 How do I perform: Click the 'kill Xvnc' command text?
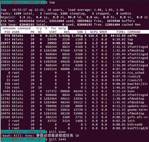pos(58,132)
